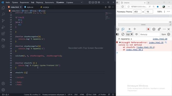Open browser profile avatar

(x=164, y=7)
